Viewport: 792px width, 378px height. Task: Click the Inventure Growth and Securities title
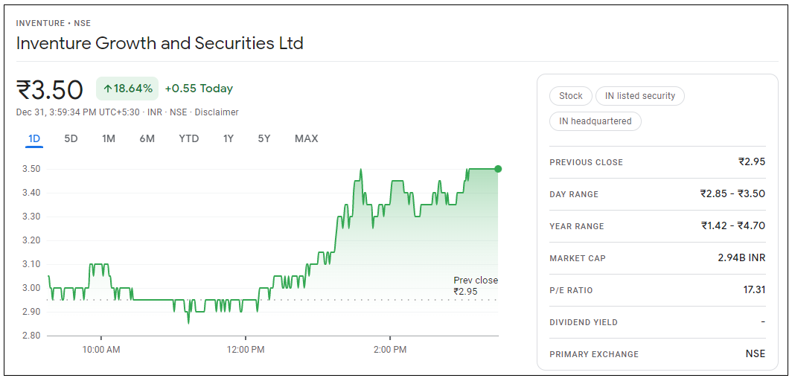point(159,43)
